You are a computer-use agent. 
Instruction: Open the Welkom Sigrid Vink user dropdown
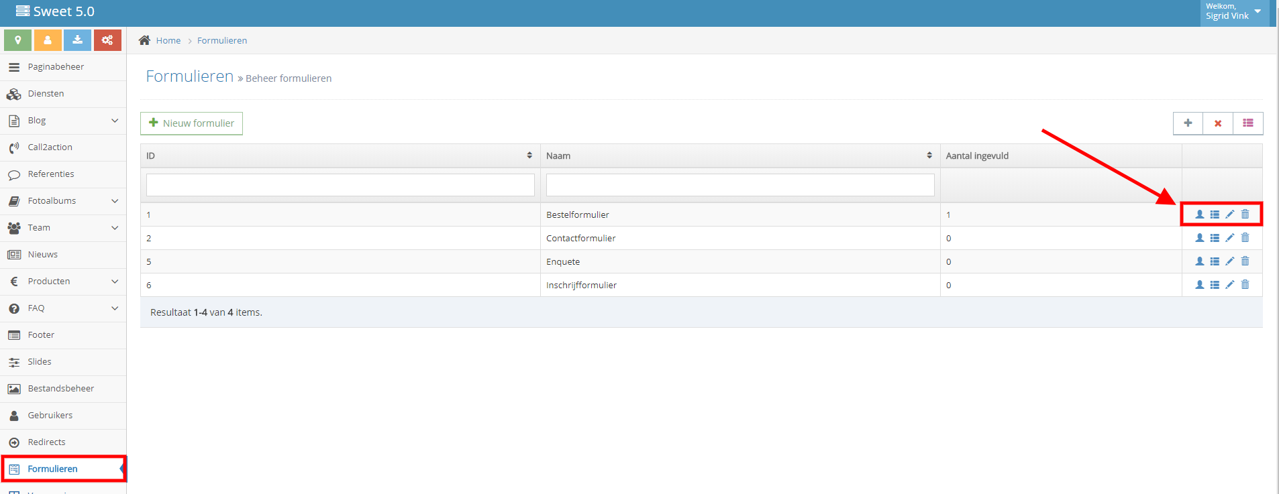1234,12
